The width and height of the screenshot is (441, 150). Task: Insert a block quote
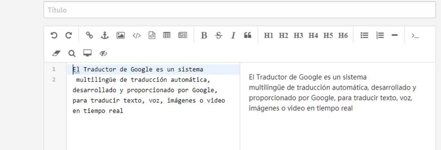point(247,36)
